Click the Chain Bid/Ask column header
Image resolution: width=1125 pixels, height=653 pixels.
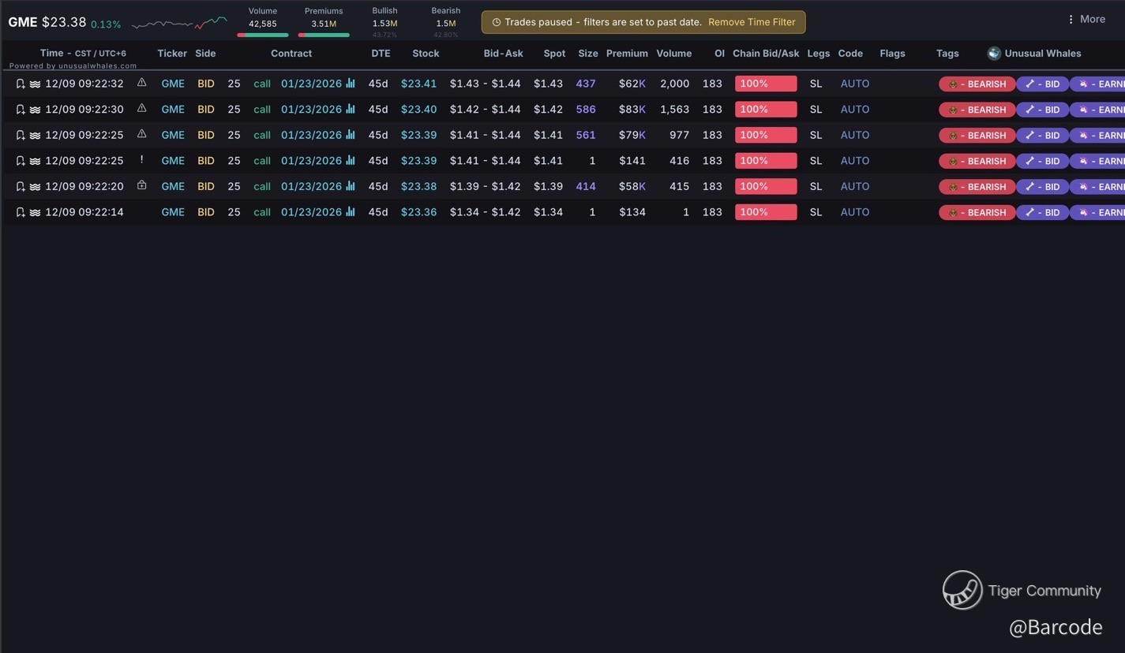point(766,54)
